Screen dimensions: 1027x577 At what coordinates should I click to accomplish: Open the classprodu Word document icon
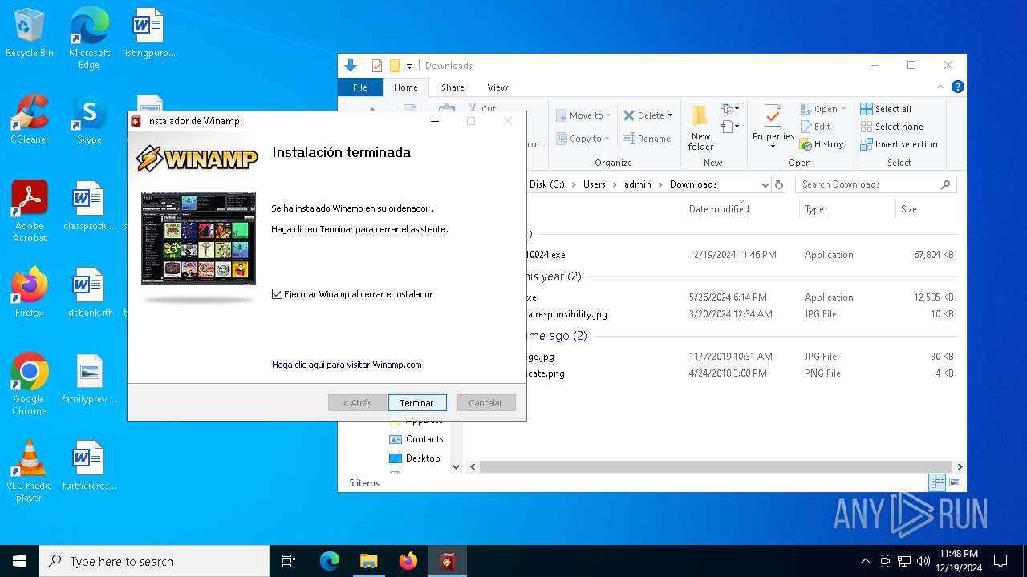pos(89,206)
